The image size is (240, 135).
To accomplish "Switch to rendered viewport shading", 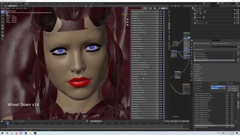I will [x=167, y=8].
